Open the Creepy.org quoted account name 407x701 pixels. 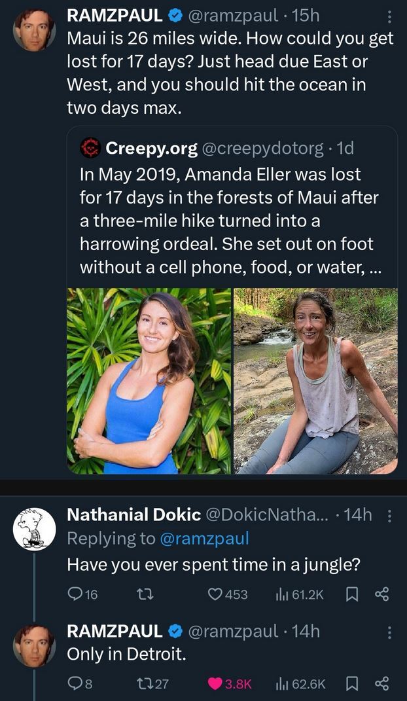tap(151, 149)
